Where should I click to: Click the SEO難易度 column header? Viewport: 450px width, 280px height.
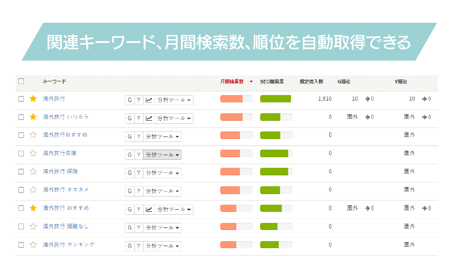pyautogui.click(x=272, y=81)
